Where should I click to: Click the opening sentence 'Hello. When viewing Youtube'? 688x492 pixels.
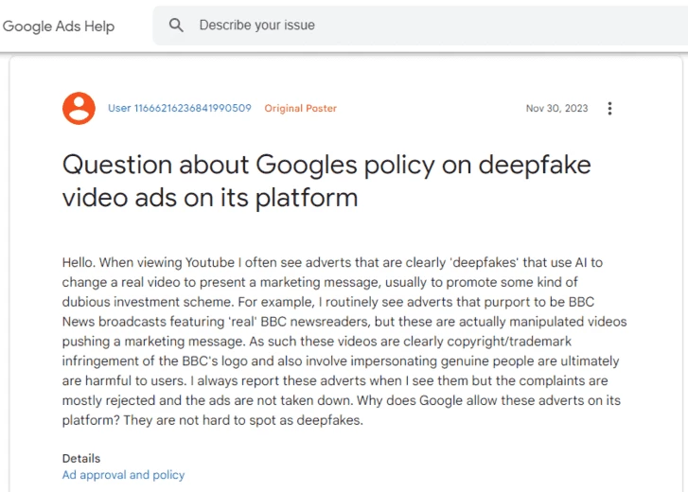pos(149,262)
